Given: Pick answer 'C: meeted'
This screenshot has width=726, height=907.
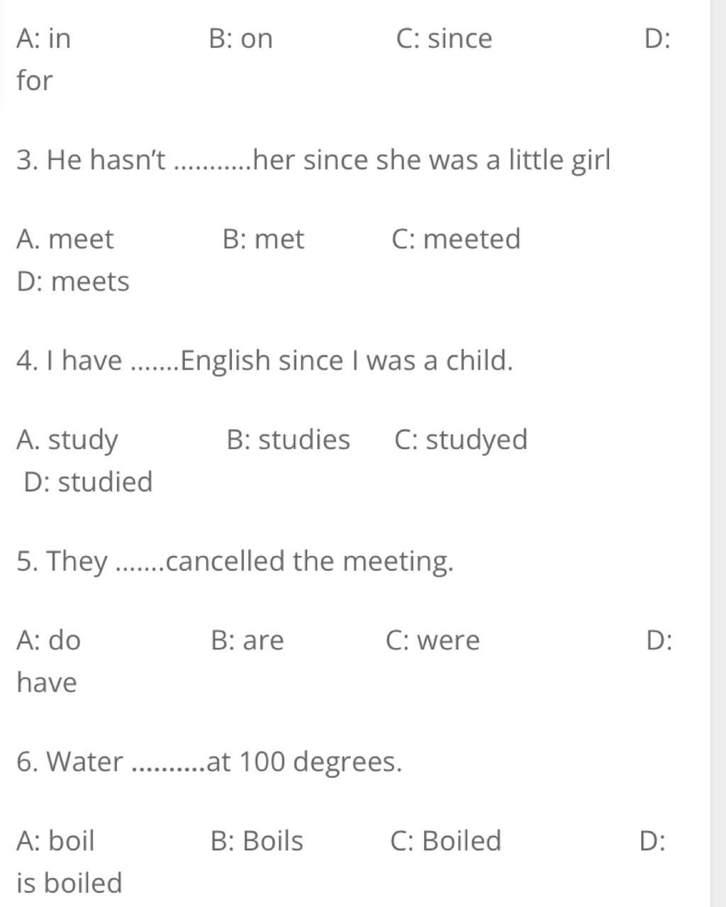Looking at the screenshot, I should (x=456, y=239).
